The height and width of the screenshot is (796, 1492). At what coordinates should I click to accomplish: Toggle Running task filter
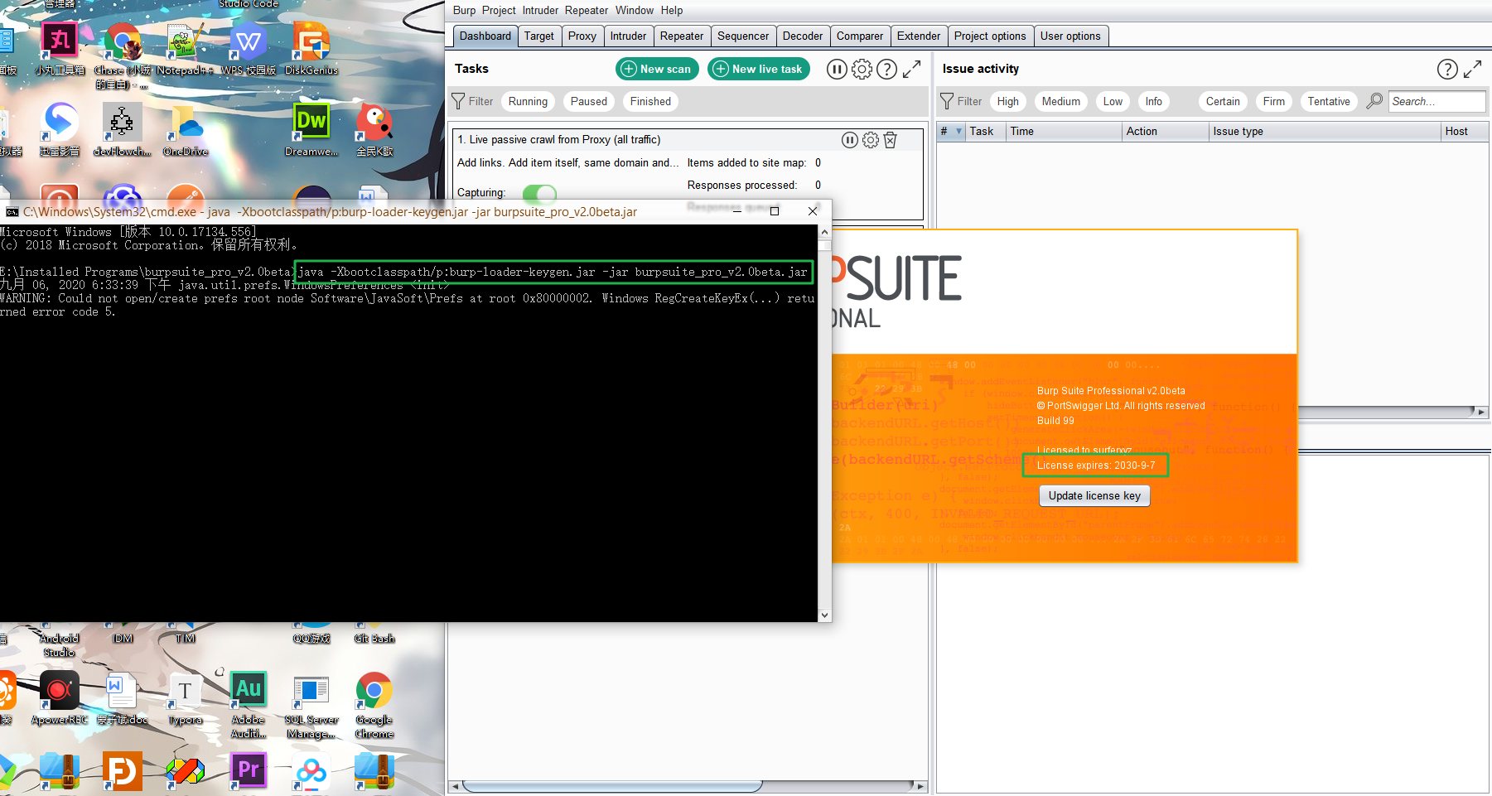528,101
